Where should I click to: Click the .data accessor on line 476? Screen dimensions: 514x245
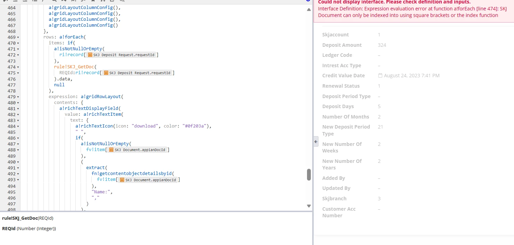63,79
